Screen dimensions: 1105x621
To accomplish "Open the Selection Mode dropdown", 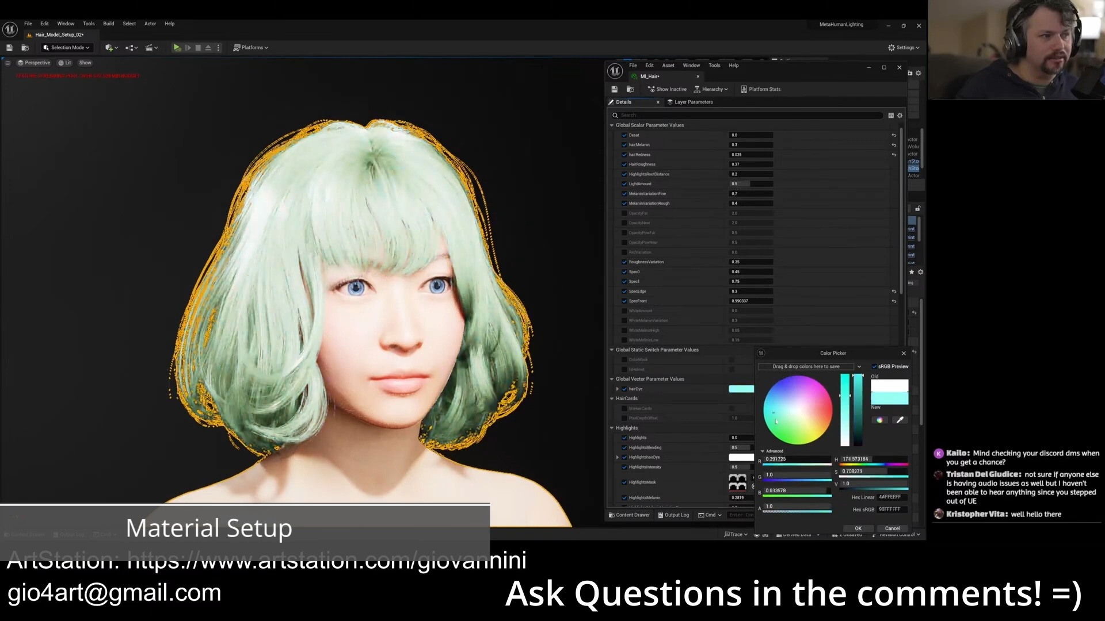I will click(67, 48).
